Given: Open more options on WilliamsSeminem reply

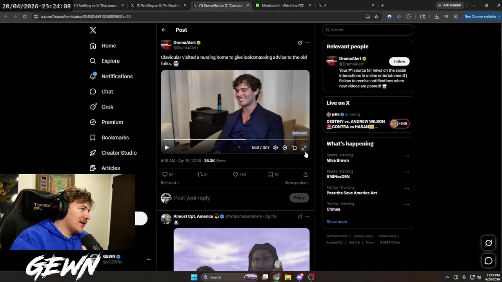Looking at the screenshot, I should pos(307,216).
